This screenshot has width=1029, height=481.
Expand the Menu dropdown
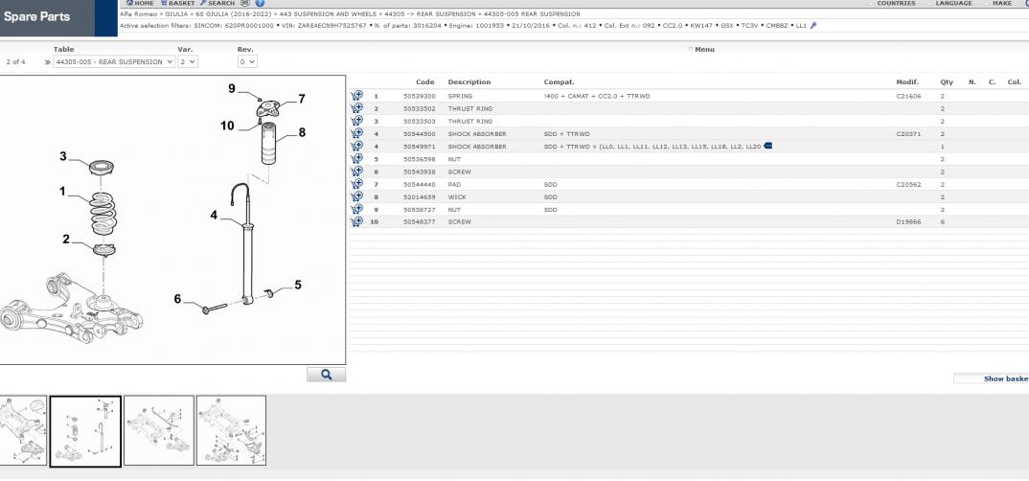point(701,49)
